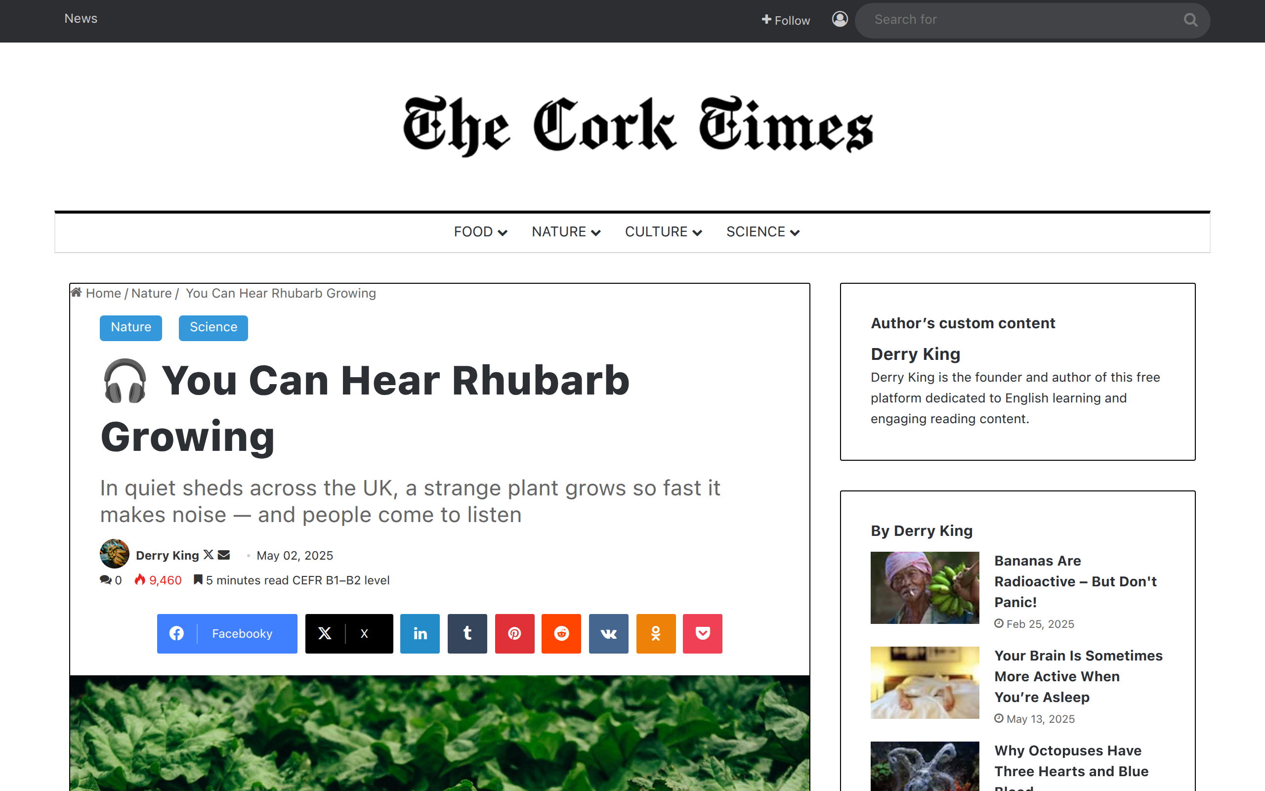
Task: Go to Home breadcrumb link
Action: tap(103, 293)
